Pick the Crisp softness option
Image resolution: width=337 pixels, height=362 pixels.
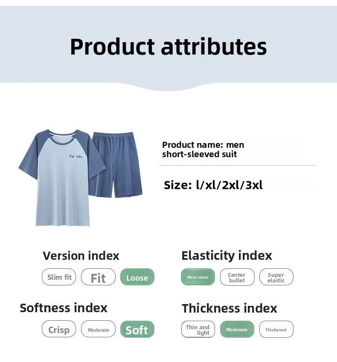click(x=59, y=329)
